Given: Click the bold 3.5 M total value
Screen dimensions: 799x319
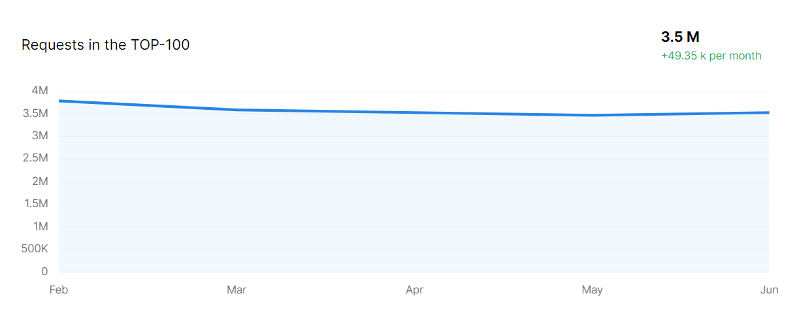Looking at the screenshot, I should [x=680, y=37].
